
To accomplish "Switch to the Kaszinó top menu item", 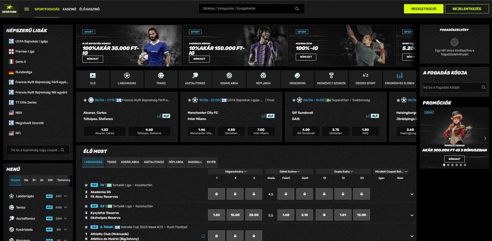I will [x=69, y=9].
